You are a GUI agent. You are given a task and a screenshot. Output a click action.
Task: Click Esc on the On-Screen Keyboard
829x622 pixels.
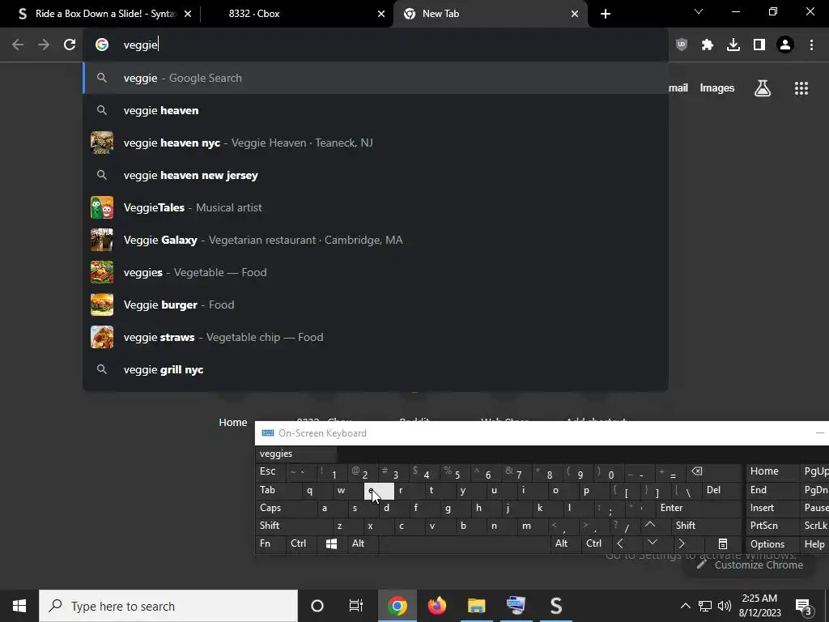pos(270,471)
